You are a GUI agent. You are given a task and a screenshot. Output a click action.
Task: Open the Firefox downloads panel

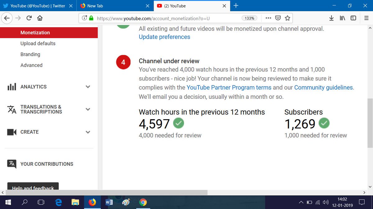point(332,18)
